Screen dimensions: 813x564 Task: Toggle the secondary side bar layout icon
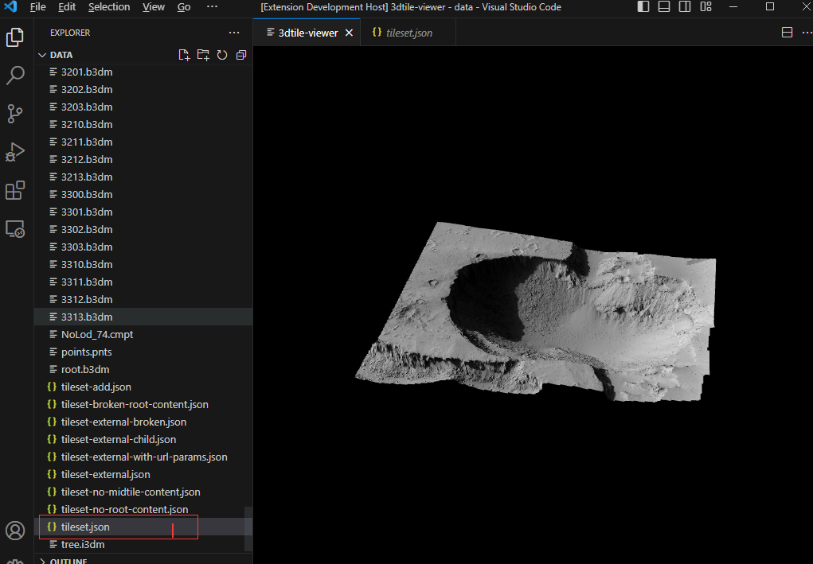tap(685, 6)
